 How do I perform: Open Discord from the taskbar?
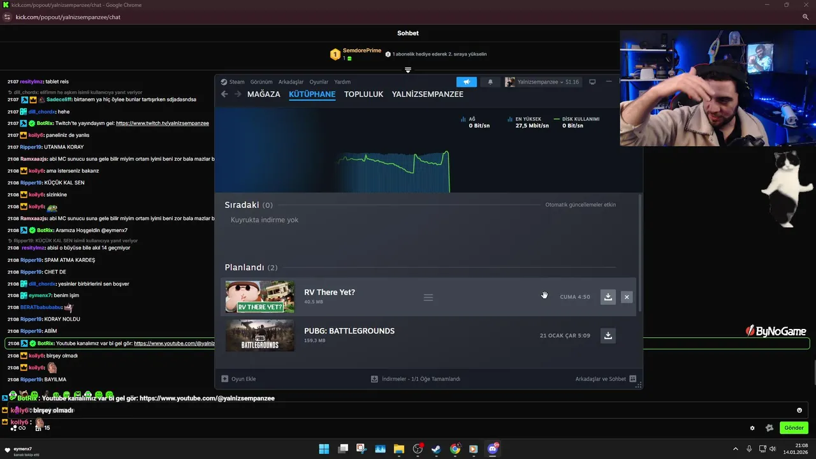click(x=492, y=449)
